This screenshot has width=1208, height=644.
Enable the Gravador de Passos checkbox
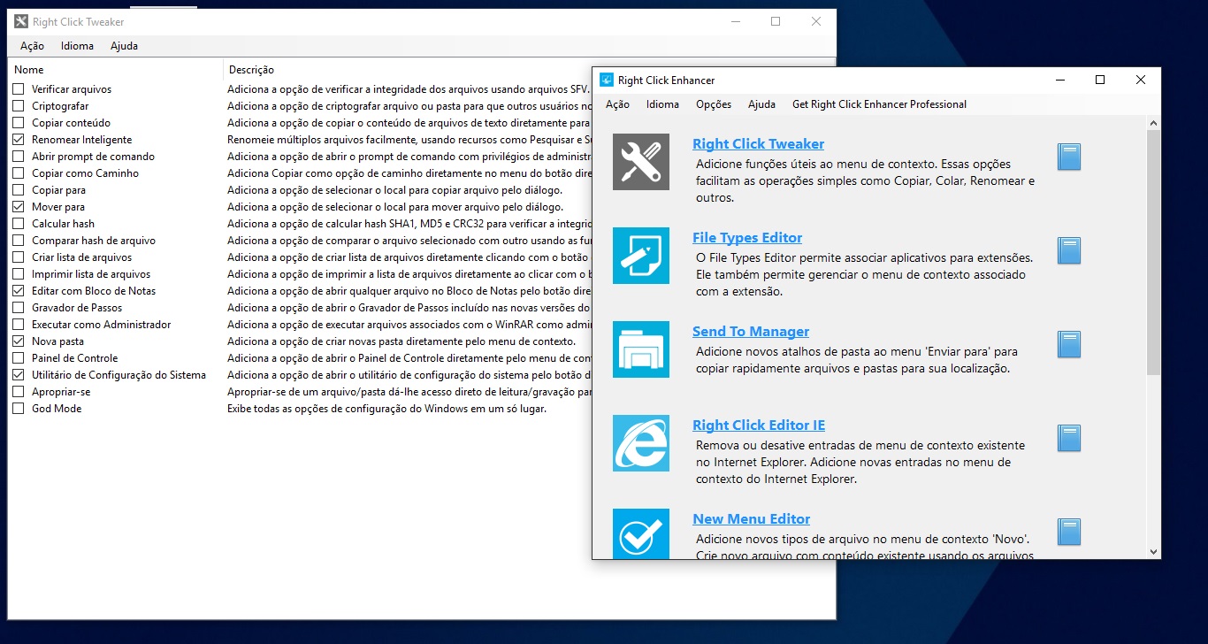point(19,308)
